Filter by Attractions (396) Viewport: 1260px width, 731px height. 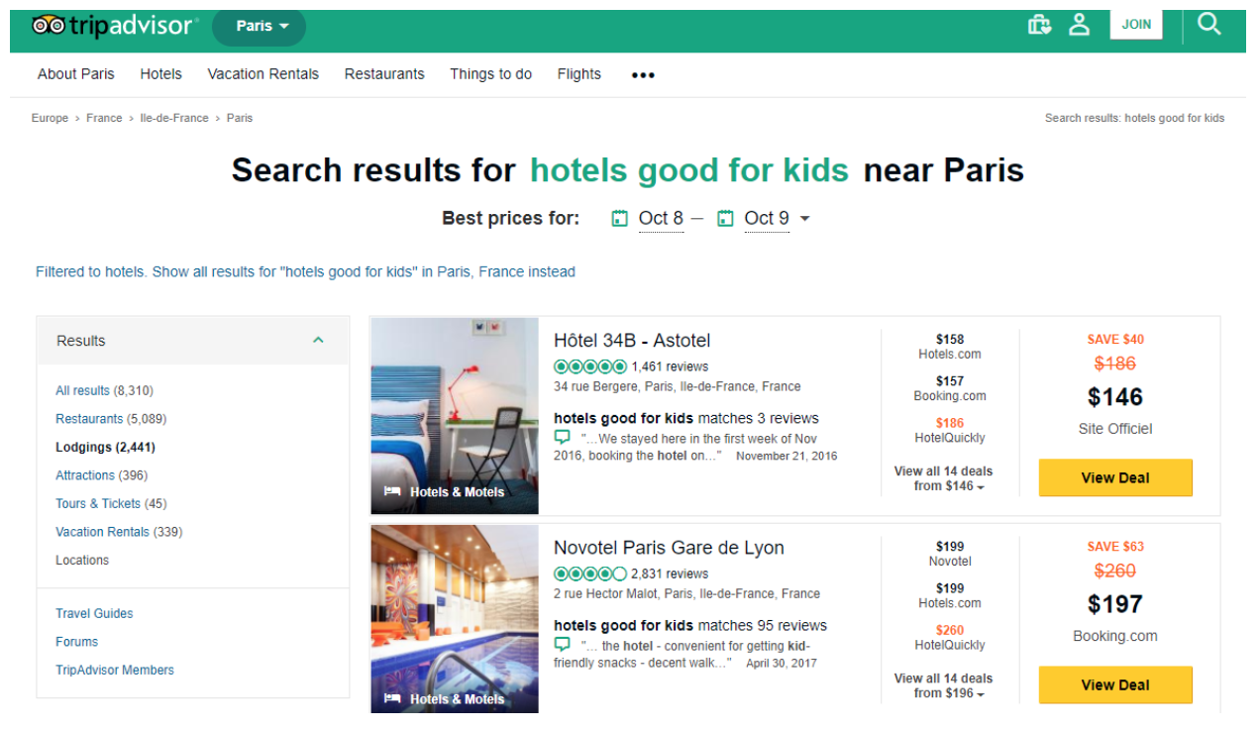pyautogui.click(x=101, y=475)
